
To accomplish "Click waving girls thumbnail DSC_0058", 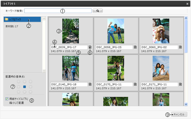I will tap(116, 31).
